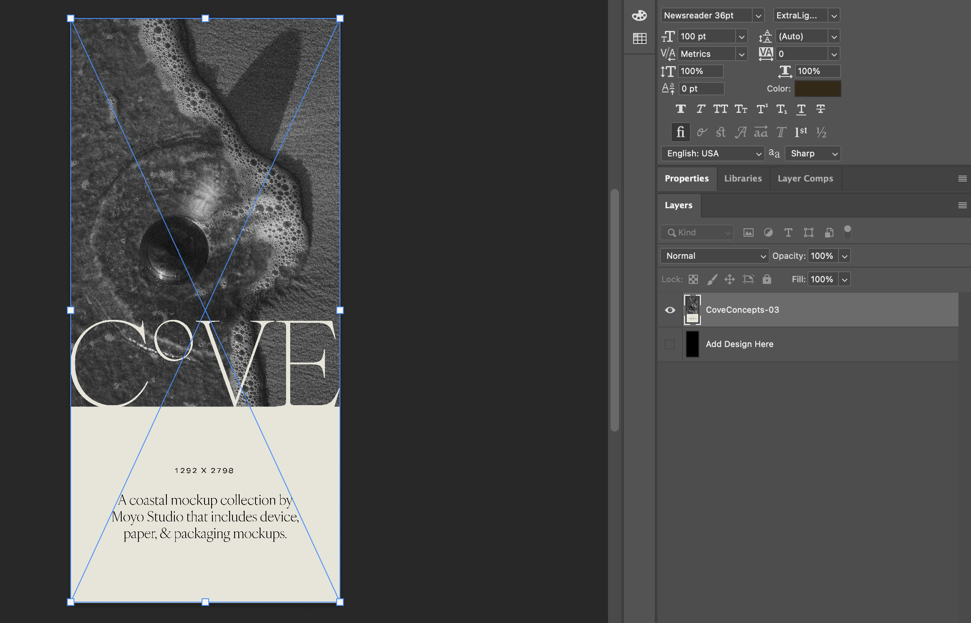Click lock transparent pixels checkerboard icon

693,279
